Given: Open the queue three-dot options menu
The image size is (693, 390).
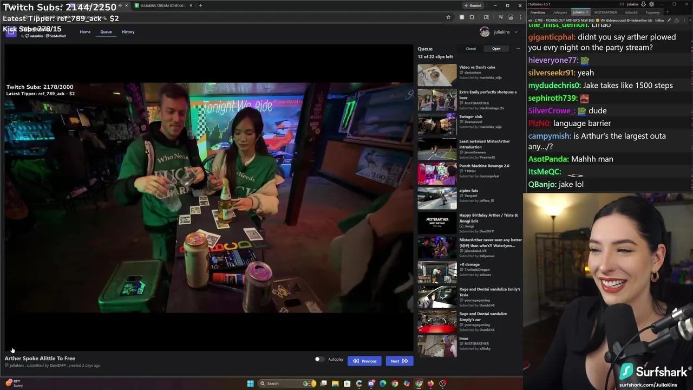Looking at the screenshot, I should coord(518,49).
